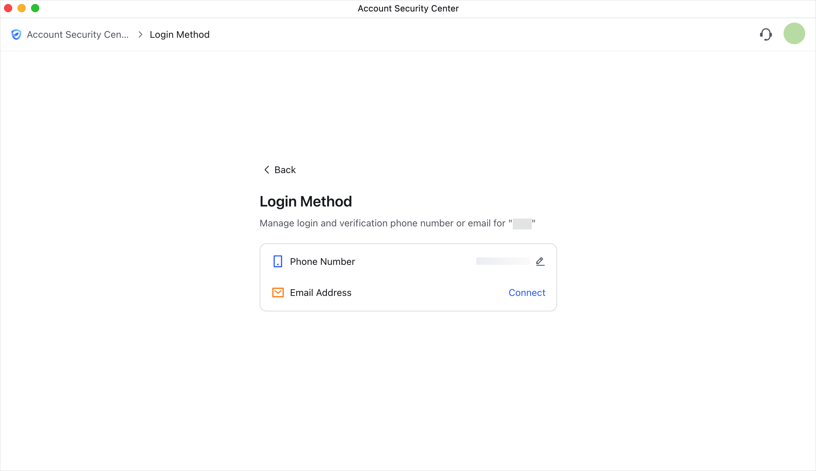
Task: Click the masked username placeholder in description
Action: [x=522, y=223]
